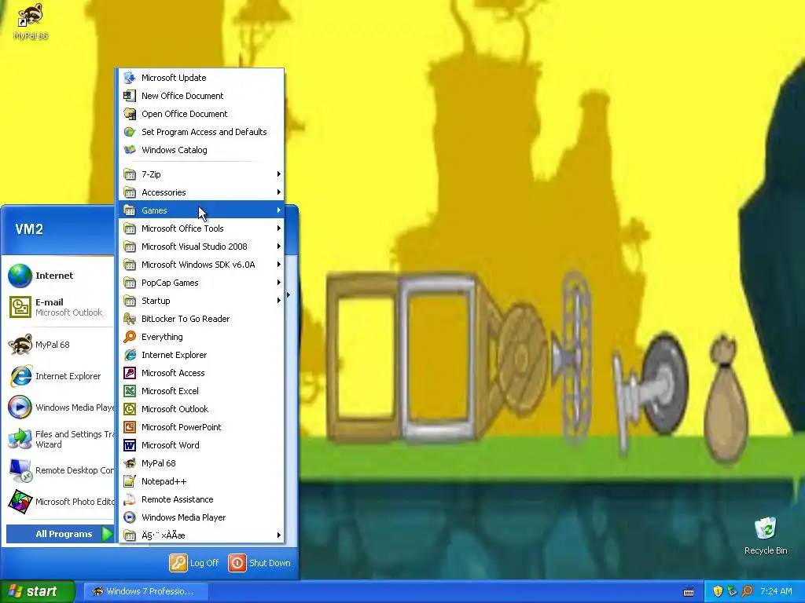The image size is (805, 603).
Task: Click the BitLocker To Go Reader icon
Action: click(130, 319)
